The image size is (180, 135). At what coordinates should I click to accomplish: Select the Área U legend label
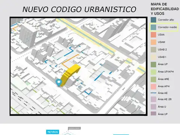[162, 106]
